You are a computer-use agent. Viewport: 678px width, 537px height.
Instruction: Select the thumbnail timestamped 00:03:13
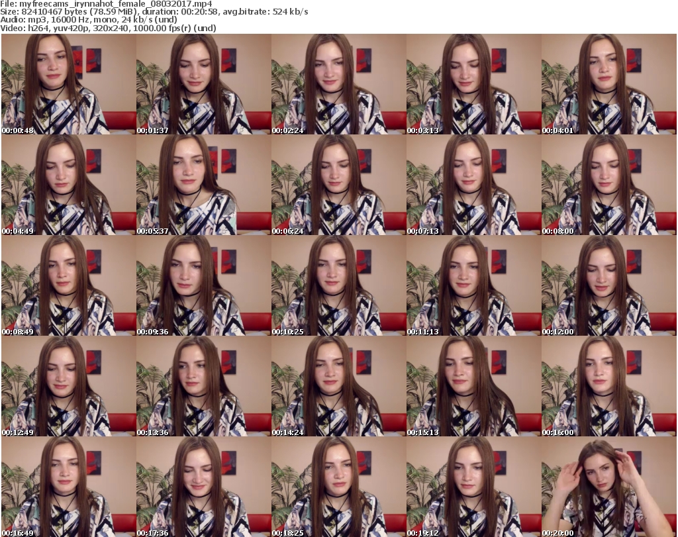point(473,84)
